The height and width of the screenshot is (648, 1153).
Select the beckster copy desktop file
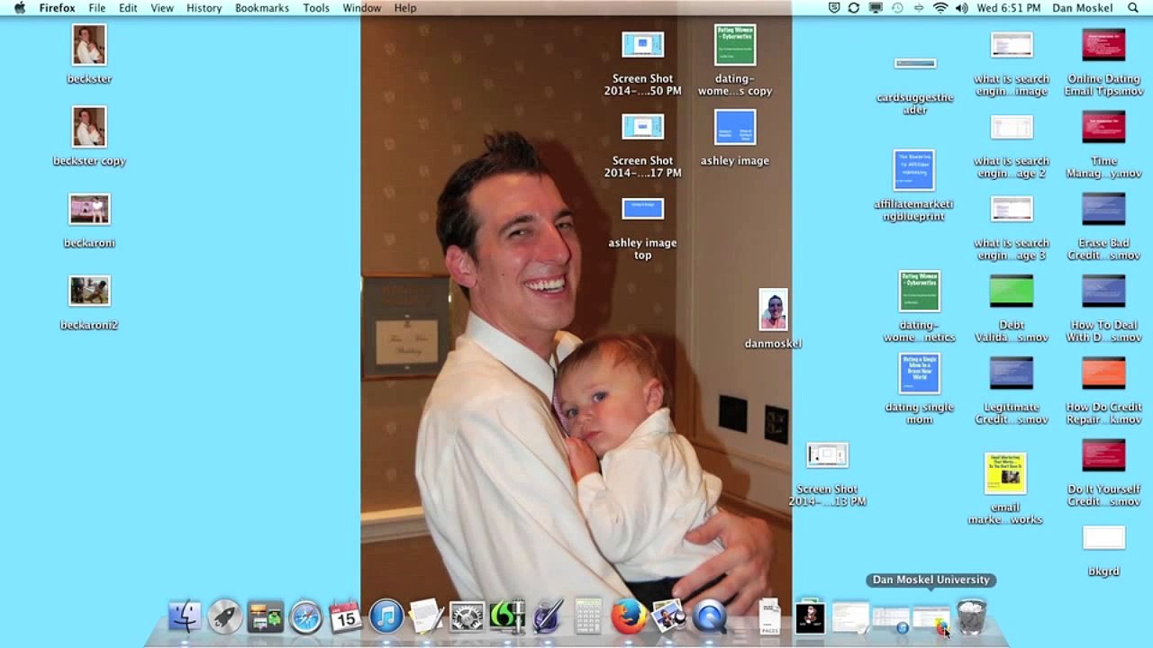(89, 127)
